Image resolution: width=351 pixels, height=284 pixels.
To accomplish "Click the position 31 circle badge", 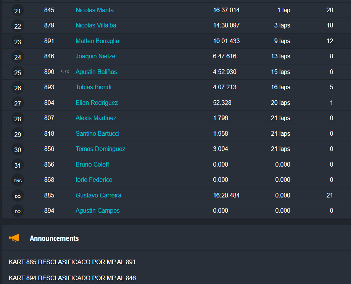I will tap(18, 165).
